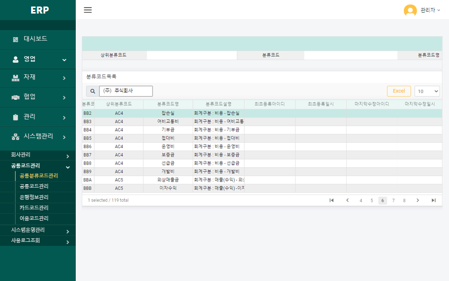449x281 pixels.
Task: Expand the 협업 menu arrow
Action: [64, 98]
